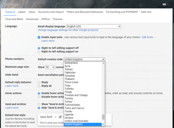
Task: Open the input tools keyboard icon
Action: (164, 4)
